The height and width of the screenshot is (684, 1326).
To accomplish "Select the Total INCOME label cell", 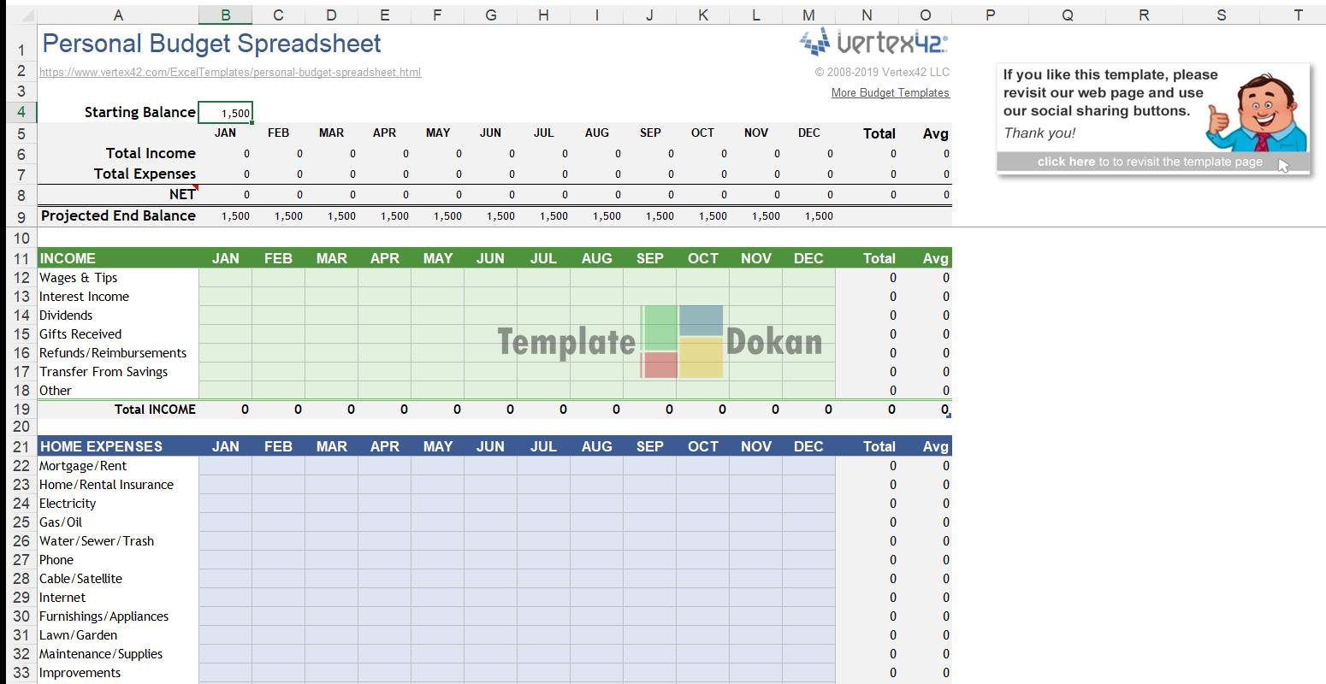I will (155, 410).
